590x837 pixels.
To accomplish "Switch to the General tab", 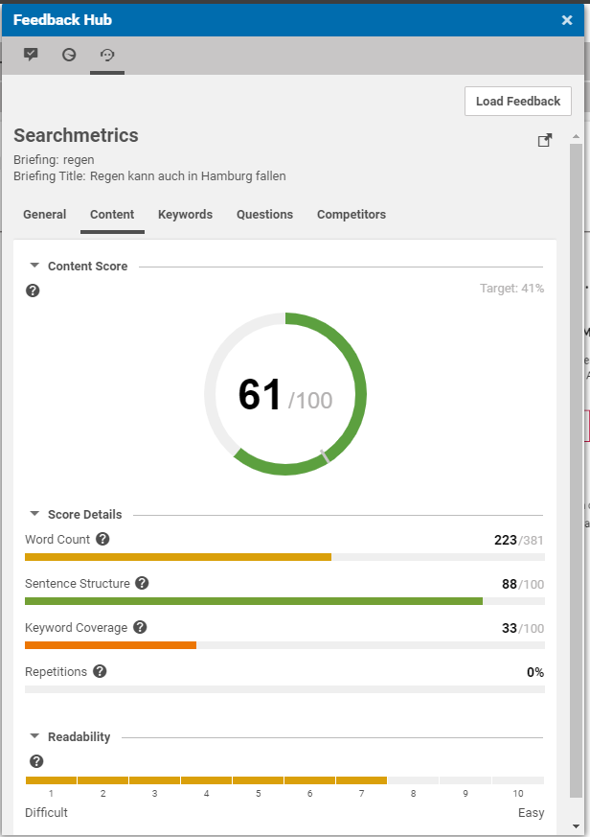I will 45,215.
